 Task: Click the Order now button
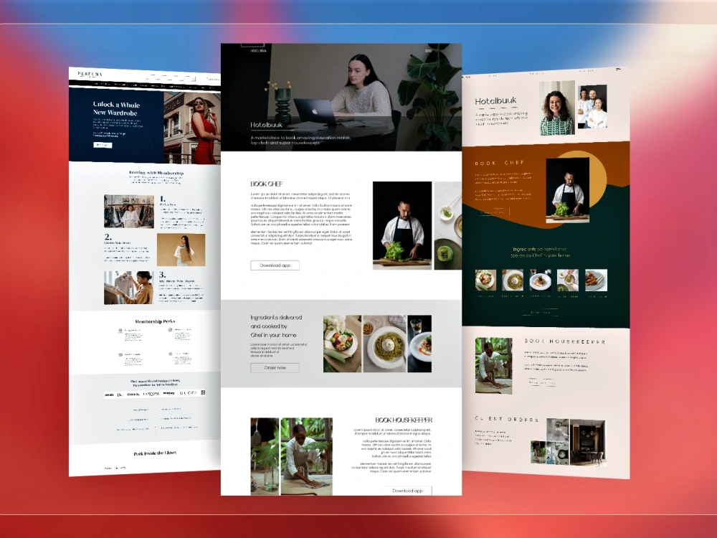click(x=275, y=368)
